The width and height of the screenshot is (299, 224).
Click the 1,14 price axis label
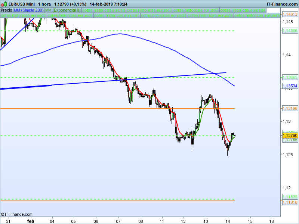[287, 55]
